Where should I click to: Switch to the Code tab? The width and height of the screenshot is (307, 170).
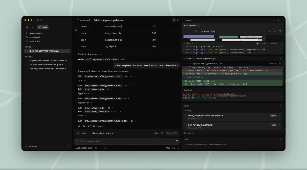click(x=43, y=27)
